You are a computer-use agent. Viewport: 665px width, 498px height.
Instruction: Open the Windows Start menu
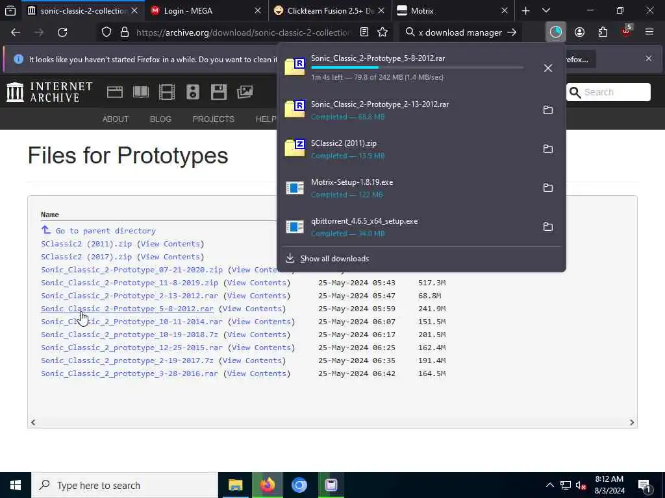coord(16,485)
